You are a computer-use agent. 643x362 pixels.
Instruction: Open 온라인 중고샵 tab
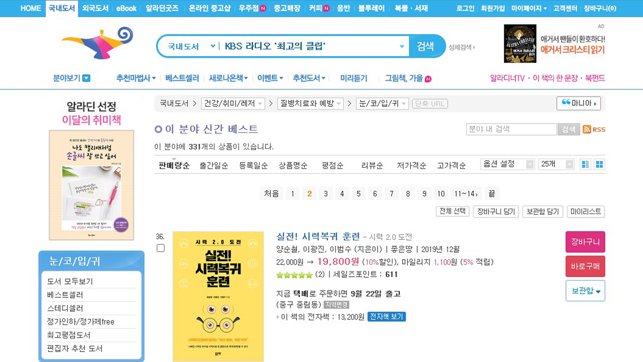pos(210,8)
